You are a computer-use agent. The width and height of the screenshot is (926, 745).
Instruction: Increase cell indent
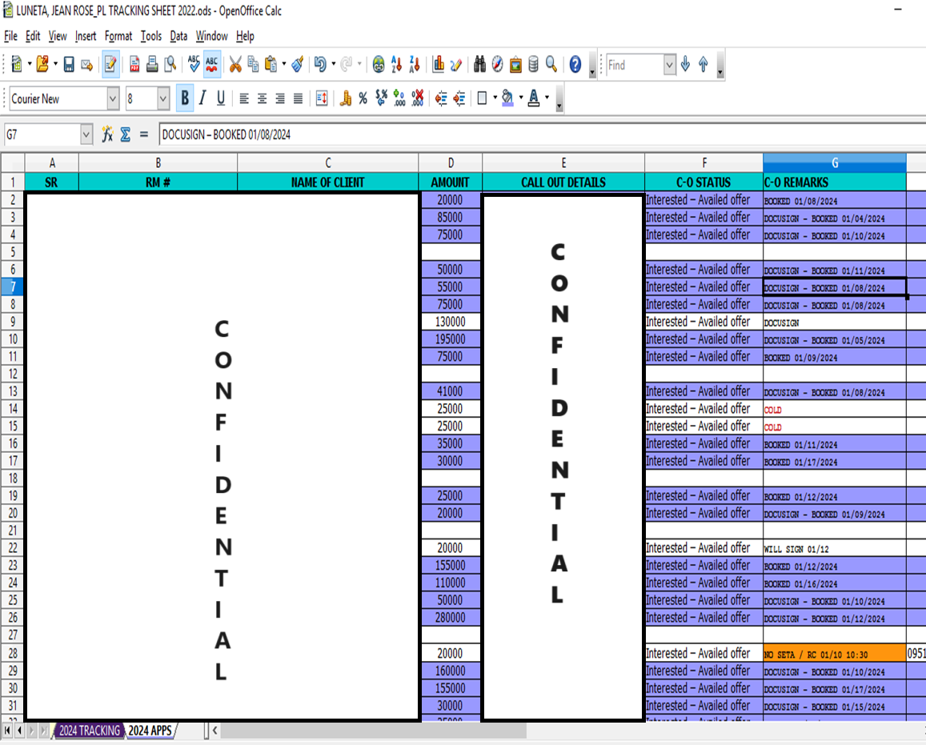click(x=459, y=98)
